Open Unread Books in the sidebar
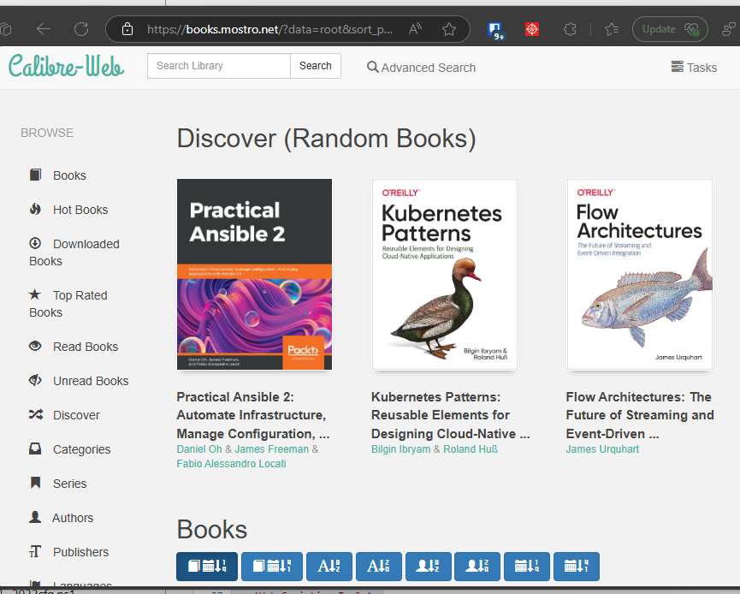Screen dimensions: 740x594 tap(79, 381)
